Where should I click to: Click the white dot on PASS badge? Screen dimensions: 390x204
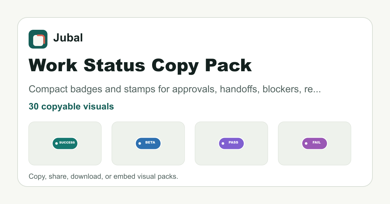click(223, 143)
